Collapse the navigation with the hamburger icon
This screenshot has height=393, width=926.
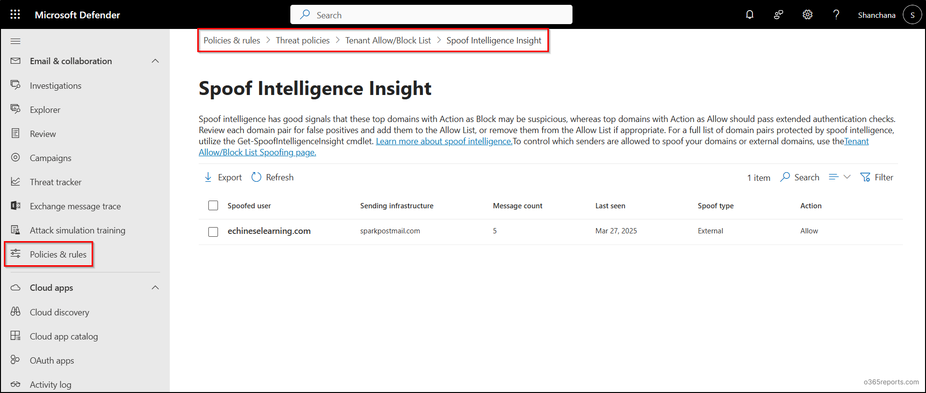[x=15, y=41]
